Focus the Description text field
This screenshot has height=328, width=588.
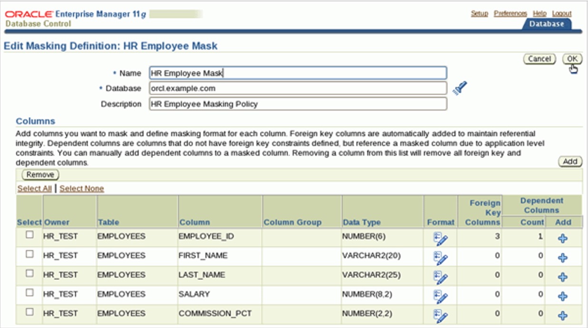[x=298, y=104]
